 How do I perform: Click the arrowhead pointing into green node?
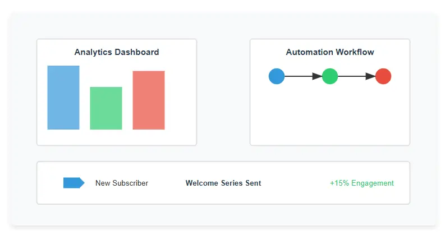318,76
